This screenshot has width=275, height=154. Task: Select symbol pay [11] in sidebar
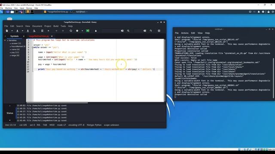(15, 52)
